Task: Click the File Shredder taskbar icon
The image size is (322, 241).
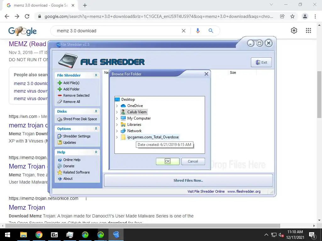Action: (116, 235)
